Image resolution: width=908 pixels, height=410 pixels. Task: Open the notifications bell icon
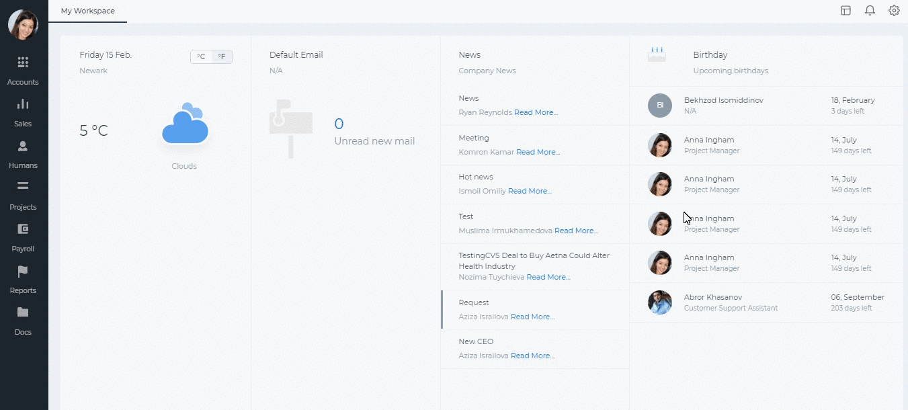tap(870, 10)
